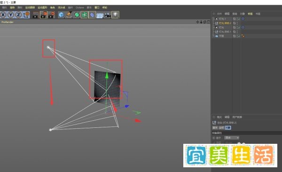
Task: Select the 平面 plane object
Action: [x=221, y=36]
